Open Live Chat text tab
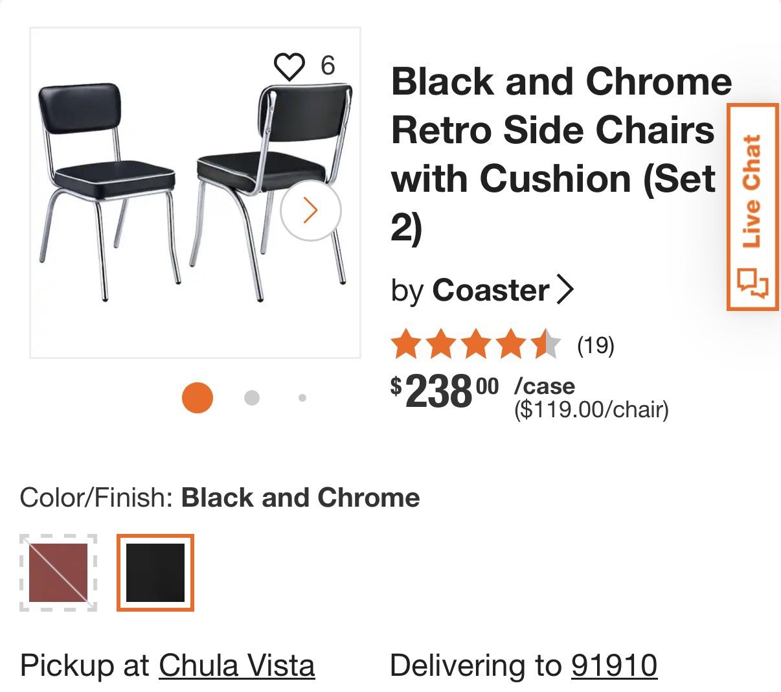 752,192
